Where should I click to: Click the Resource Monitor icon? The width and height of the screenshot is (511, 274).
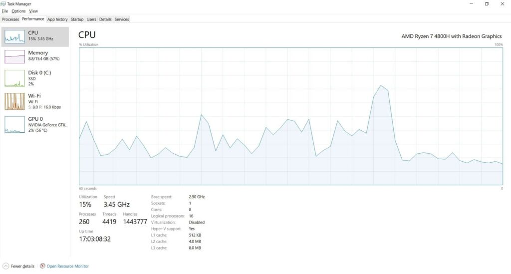click(42, 266)
